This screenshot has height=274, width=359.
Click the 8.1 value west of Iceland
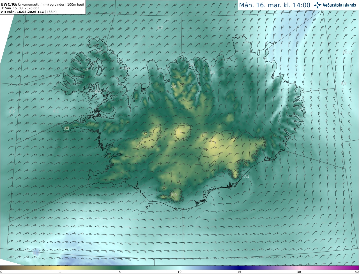[56, 111]
